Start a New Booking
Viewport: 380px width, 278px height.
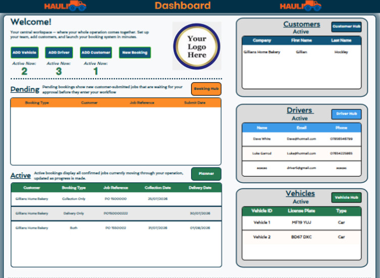tap(135, 53)
